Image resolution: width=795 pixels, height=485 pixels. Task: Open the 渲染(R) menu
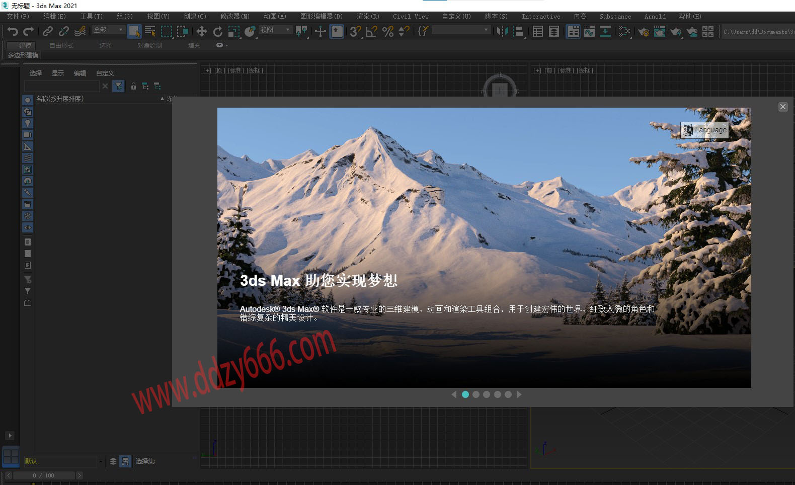[368, 17]
